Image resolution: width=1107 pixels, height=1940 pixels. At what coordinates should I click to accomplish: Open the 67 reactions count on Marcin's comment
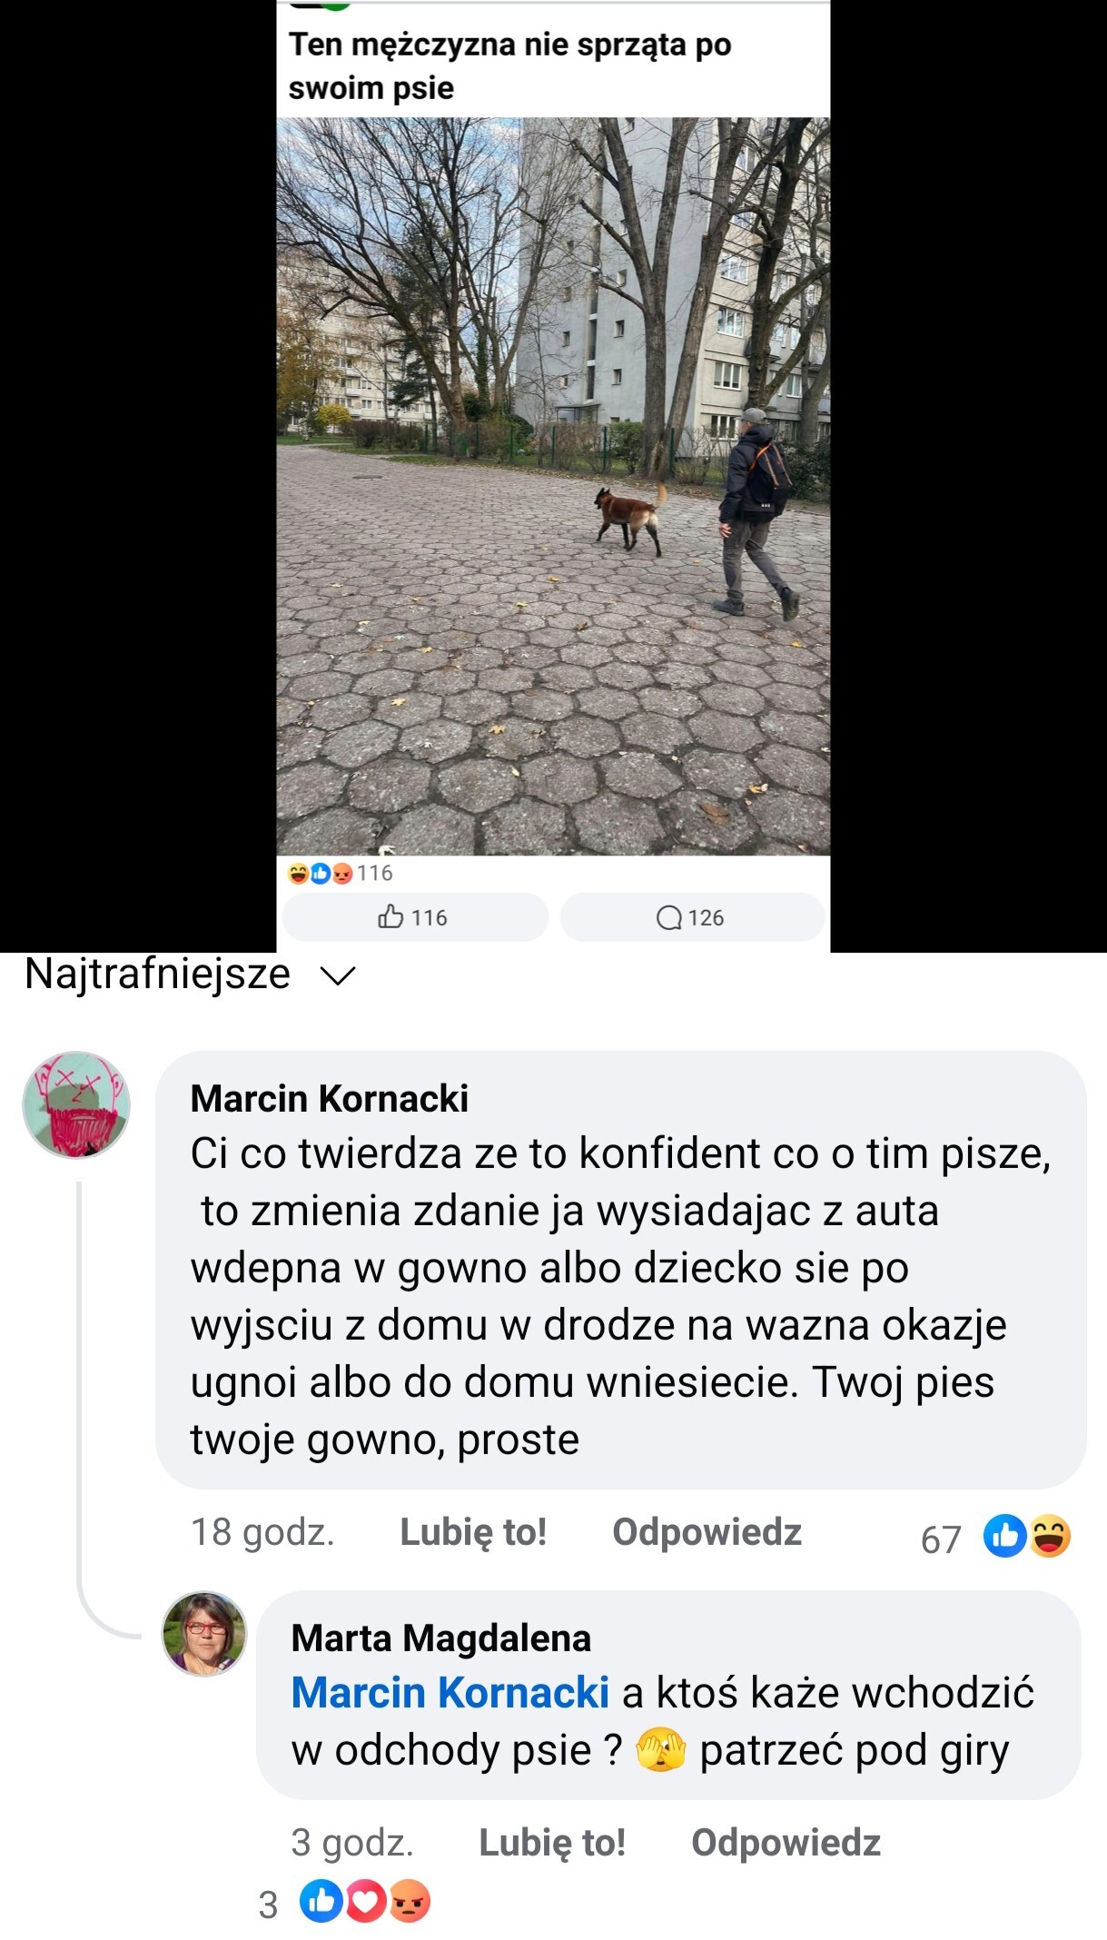coord(941,1539)
